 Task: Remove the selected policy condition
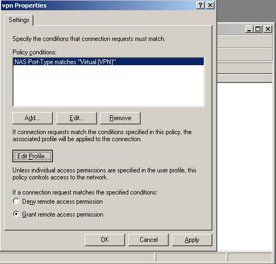pyautogui.click(x=120, y=118)
